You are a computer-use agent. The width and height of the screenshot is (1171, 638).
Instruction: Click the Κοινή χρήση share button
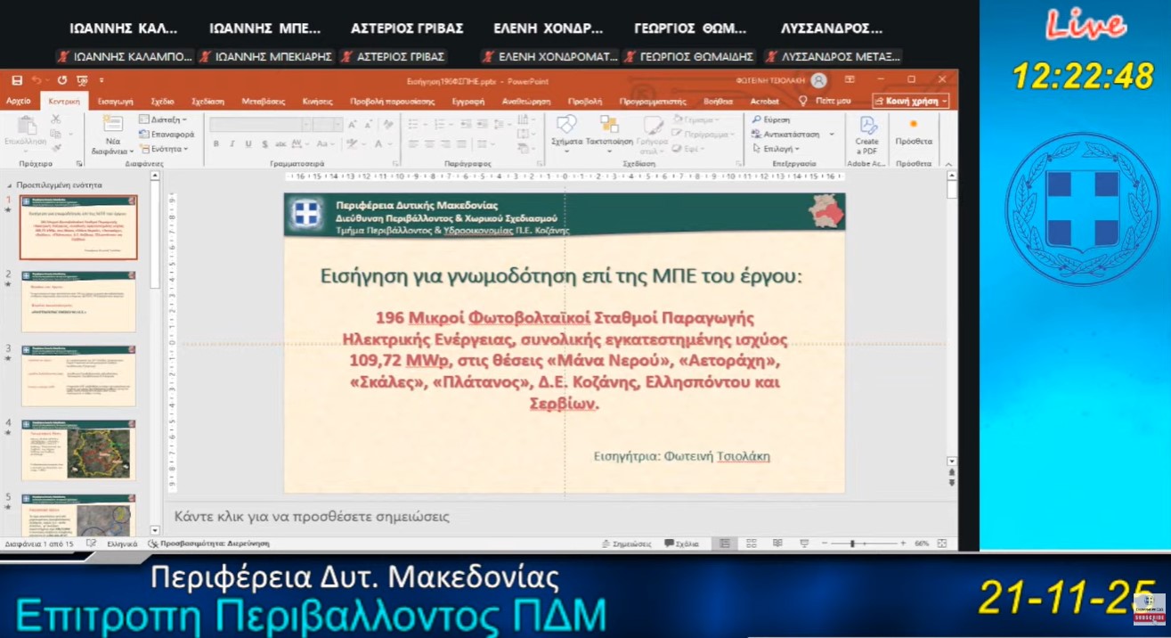[x=910, y=102]
